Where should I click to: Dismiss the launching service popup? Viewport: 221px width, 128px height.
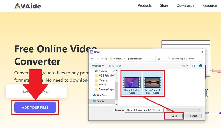tap(63, 88)
